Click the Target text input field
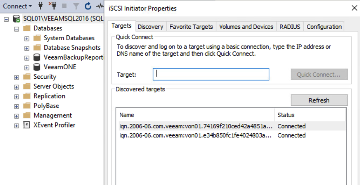The image size is (360, 185). click(x=211, y=74)
